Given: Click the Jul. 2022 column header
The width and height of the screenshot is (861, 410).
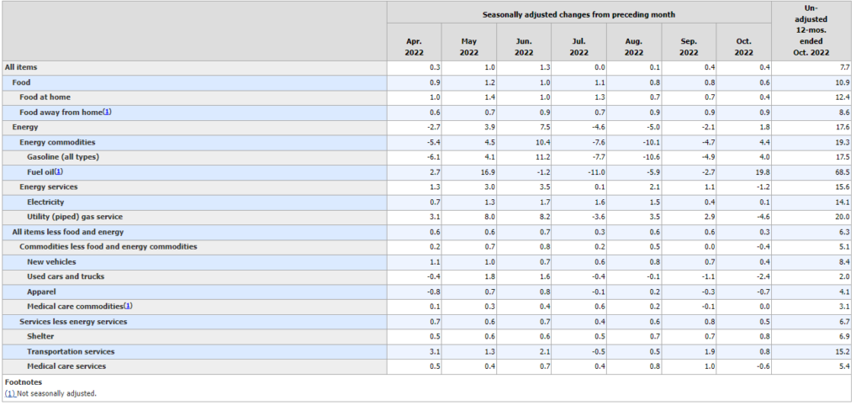Looking at the screenshot, I should click(x=578, y=45).
